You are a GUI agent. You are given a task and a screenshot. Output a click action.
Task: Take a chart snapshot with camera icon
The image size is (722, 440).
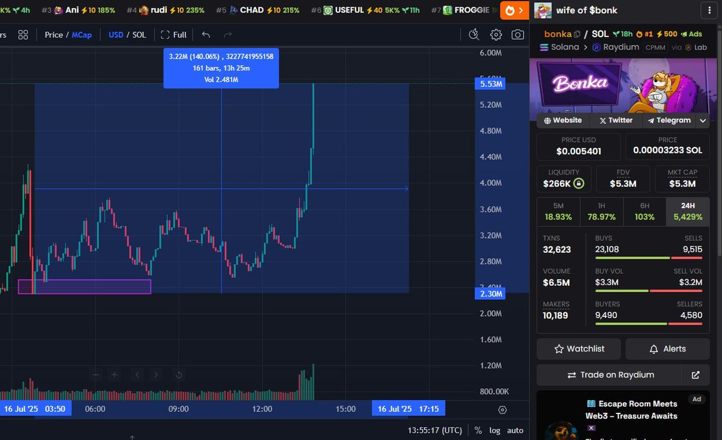[517, 35]
